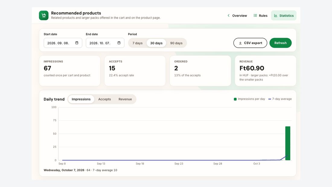The image size is (332, 187).
Task: Click the Impressions value 67
Action: [x=47, y=68]
